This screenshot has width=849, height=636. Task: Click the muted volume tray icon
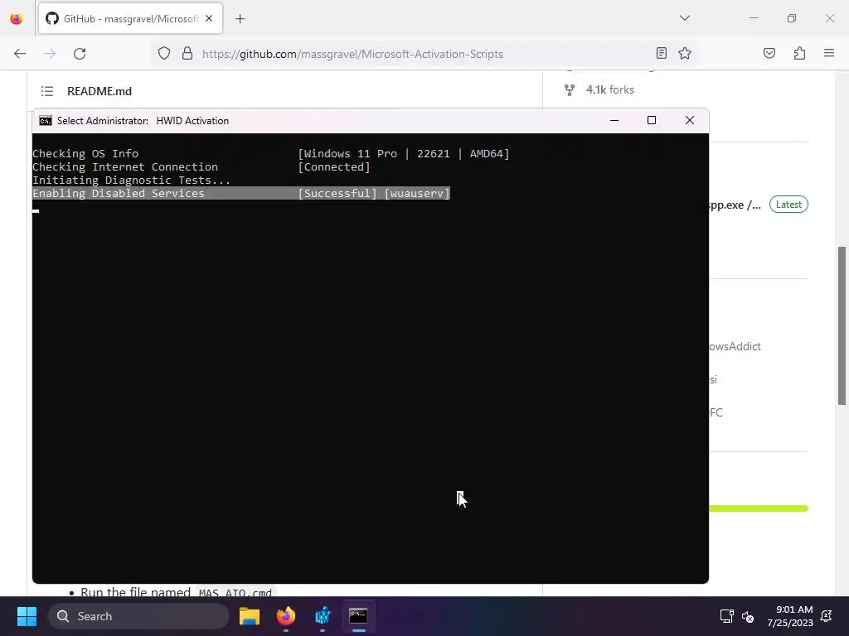[748, 616]
